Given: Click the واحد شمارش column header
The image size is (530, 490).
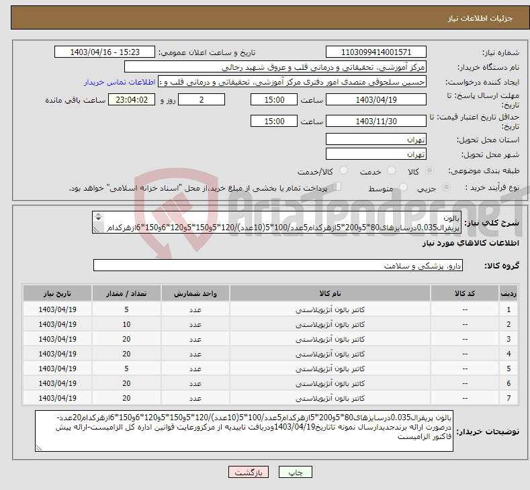Looking at the screenshot, I should click(195, 293).
